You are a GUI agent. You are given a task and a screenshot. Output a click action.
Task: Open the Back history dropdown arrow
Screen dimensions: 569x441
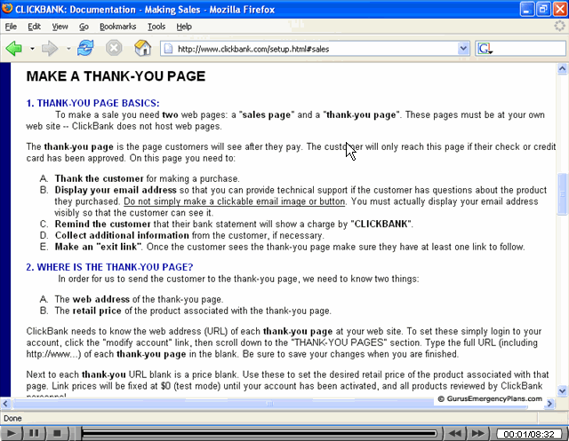(x=32, y=48)
